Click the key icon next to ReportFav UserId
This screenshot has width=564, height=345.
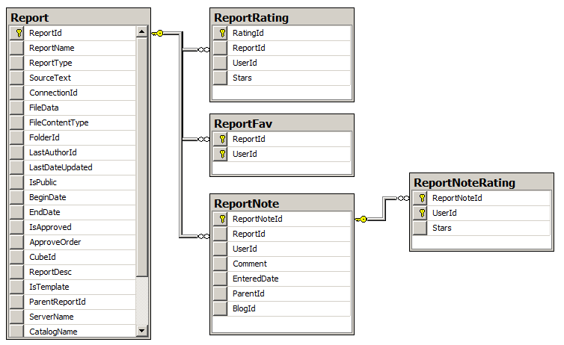coord(221,154)
